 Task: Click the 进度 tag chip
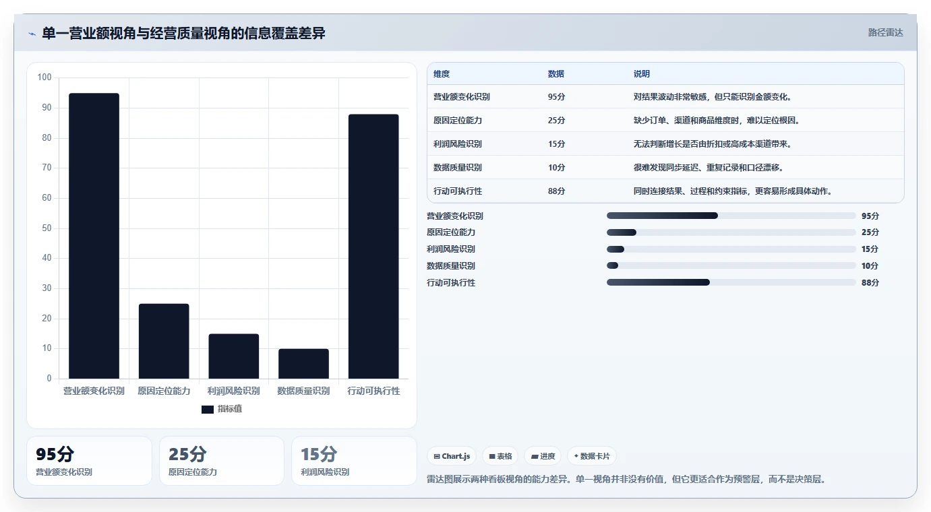pyautogui.click(x=543, y=456)
